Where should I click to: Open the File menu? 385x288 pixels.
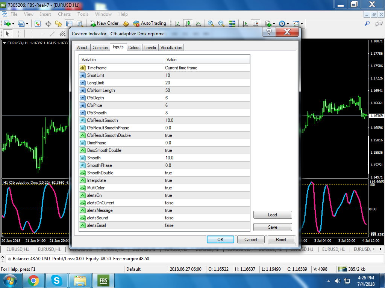[x=14, y=14]
